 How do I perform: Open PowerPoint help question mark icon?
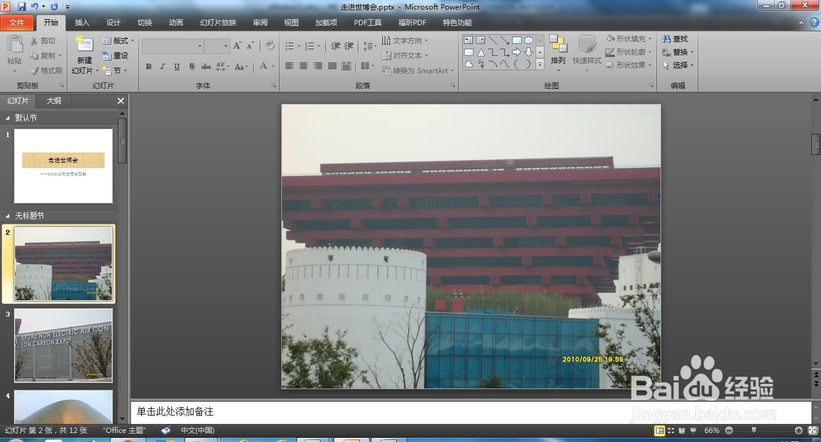[814, 23]
